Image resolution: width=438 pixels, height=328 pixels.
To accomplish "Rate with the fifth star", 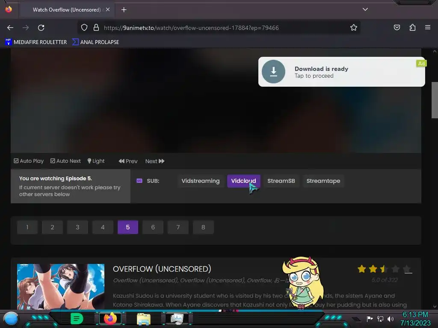I will tap(407, 269).
